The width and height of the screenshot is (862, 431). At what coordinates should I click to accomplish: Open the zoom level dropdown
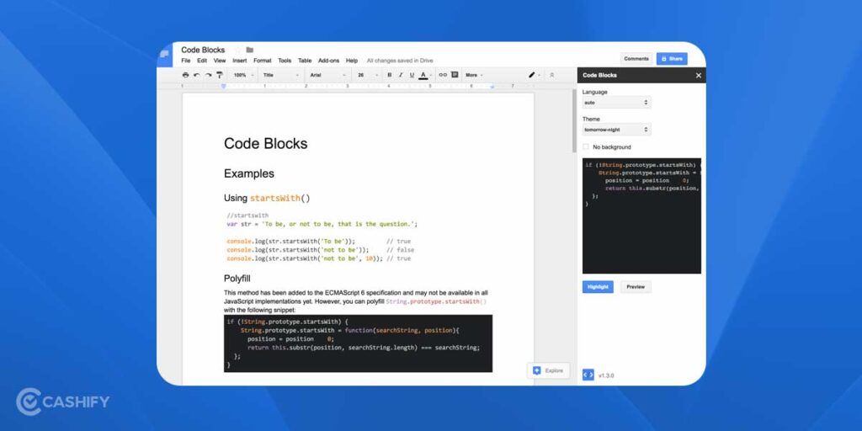pyautogui.click(x=243, y=75)
